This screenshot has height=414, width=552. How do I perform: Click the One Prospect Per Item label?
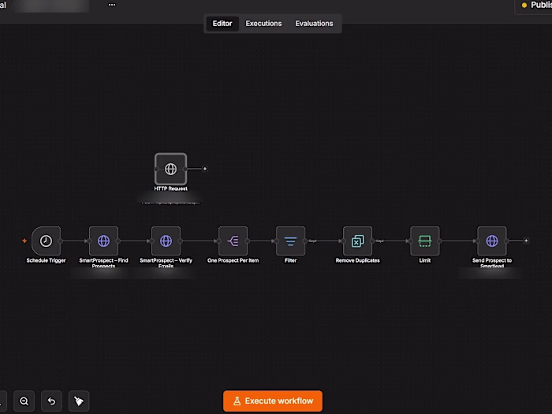pyautogui.click(x=233, y=260)
